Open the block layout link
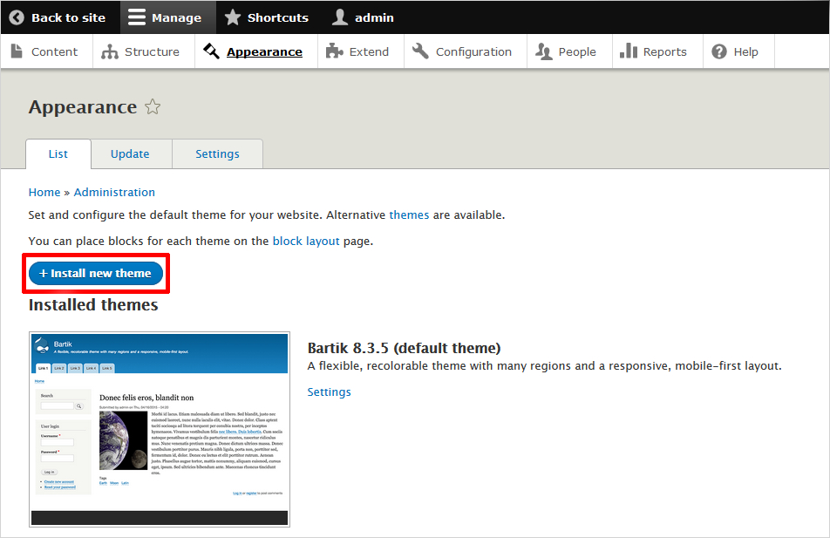 (306, 241)
